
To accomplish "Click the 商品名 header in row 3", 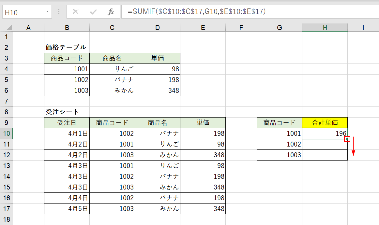I will coord(112,58).
